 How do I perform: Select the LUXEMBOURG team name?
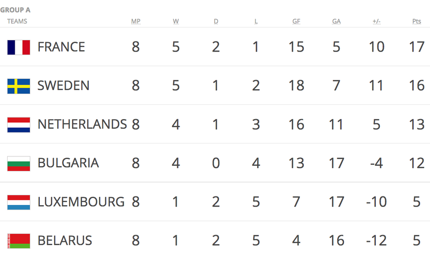(81, 202)
